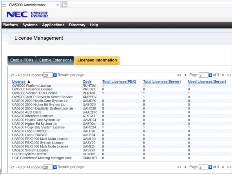Open the Platform menu
The height and width of the screenshot is (175, 232).
10,25
